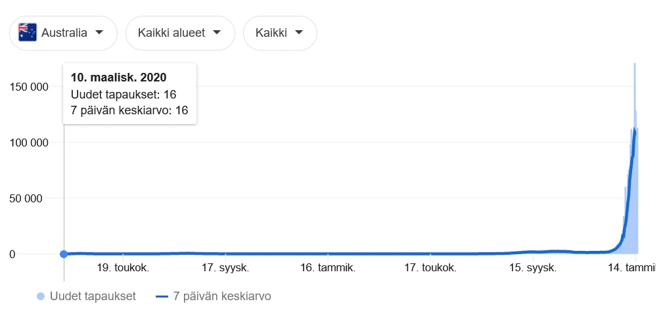663x310 pixels.
Task: Click the dark blue 7 päivän keskiarvo legend line
Action: pyautogui.click(x=164, y=296)
